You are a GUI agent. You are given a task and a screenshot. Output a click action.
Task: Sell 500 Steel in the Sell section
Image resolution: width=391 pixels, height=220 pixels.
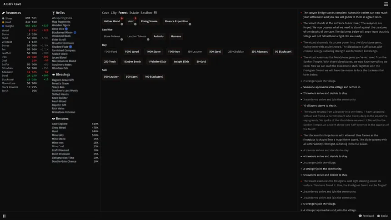[x=132, y=77]
